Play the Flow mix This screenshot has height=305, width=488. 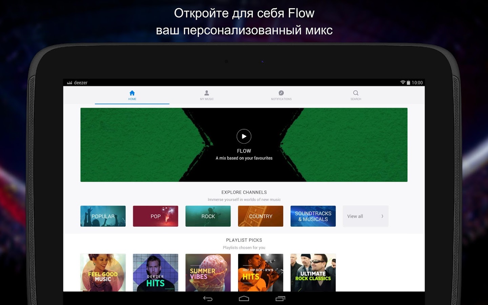click(x=244, y=136)
